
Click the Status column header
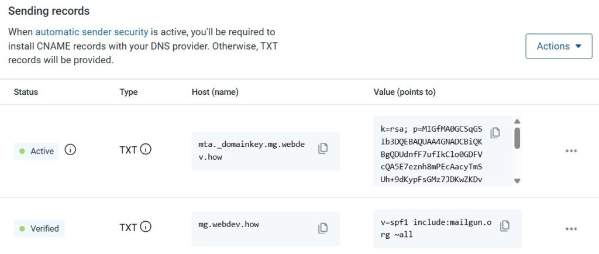coord(26,92)
